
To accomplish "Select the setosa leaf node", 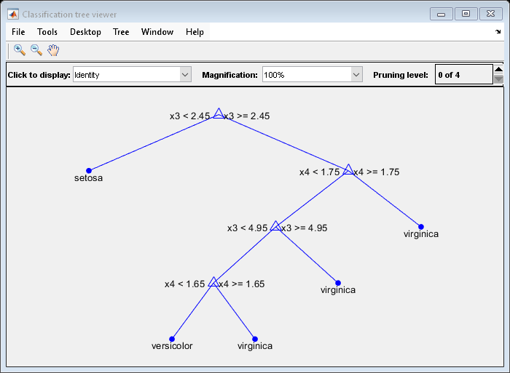I will point(89,170).
